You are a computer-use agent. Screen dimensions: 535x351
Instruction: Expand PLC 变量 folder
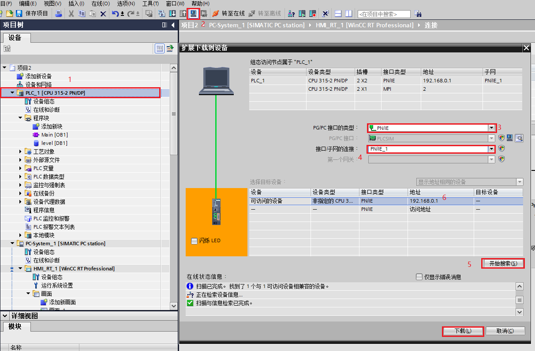[20, 168]
